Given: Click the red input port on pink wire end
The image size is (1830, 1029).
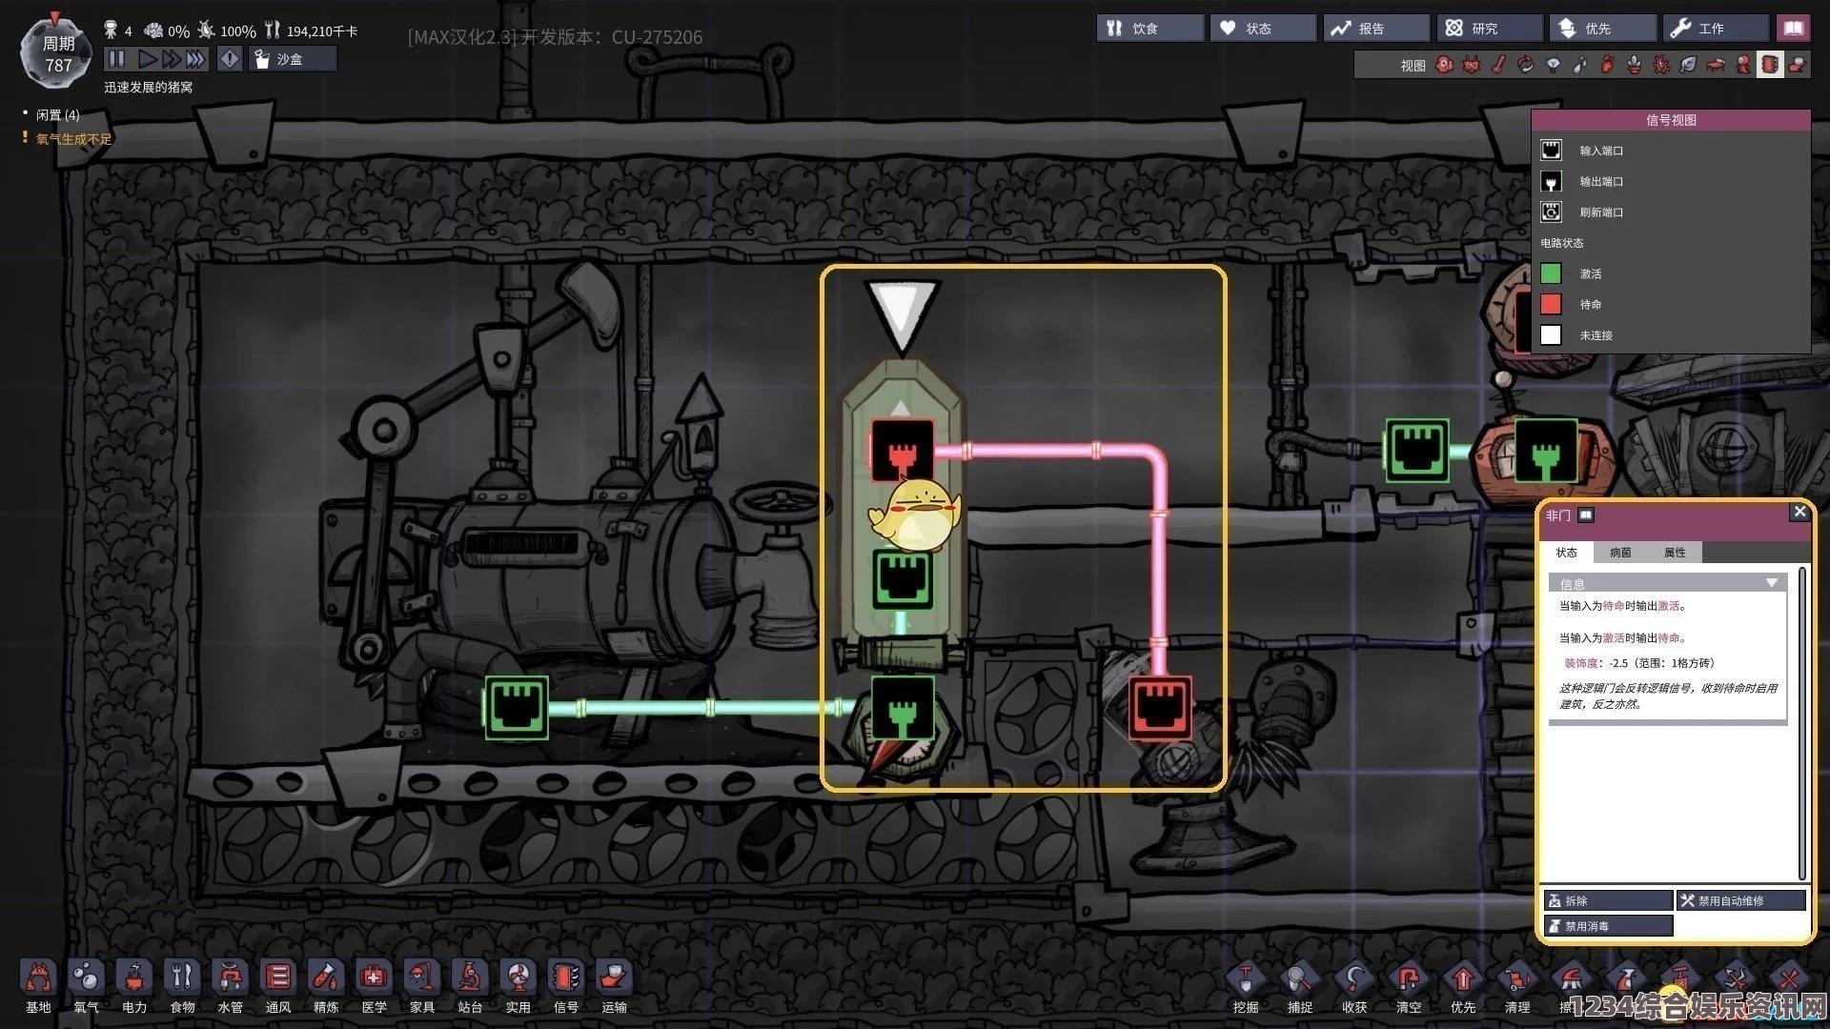Looking at the screenshot, I should click(1160, 708).
